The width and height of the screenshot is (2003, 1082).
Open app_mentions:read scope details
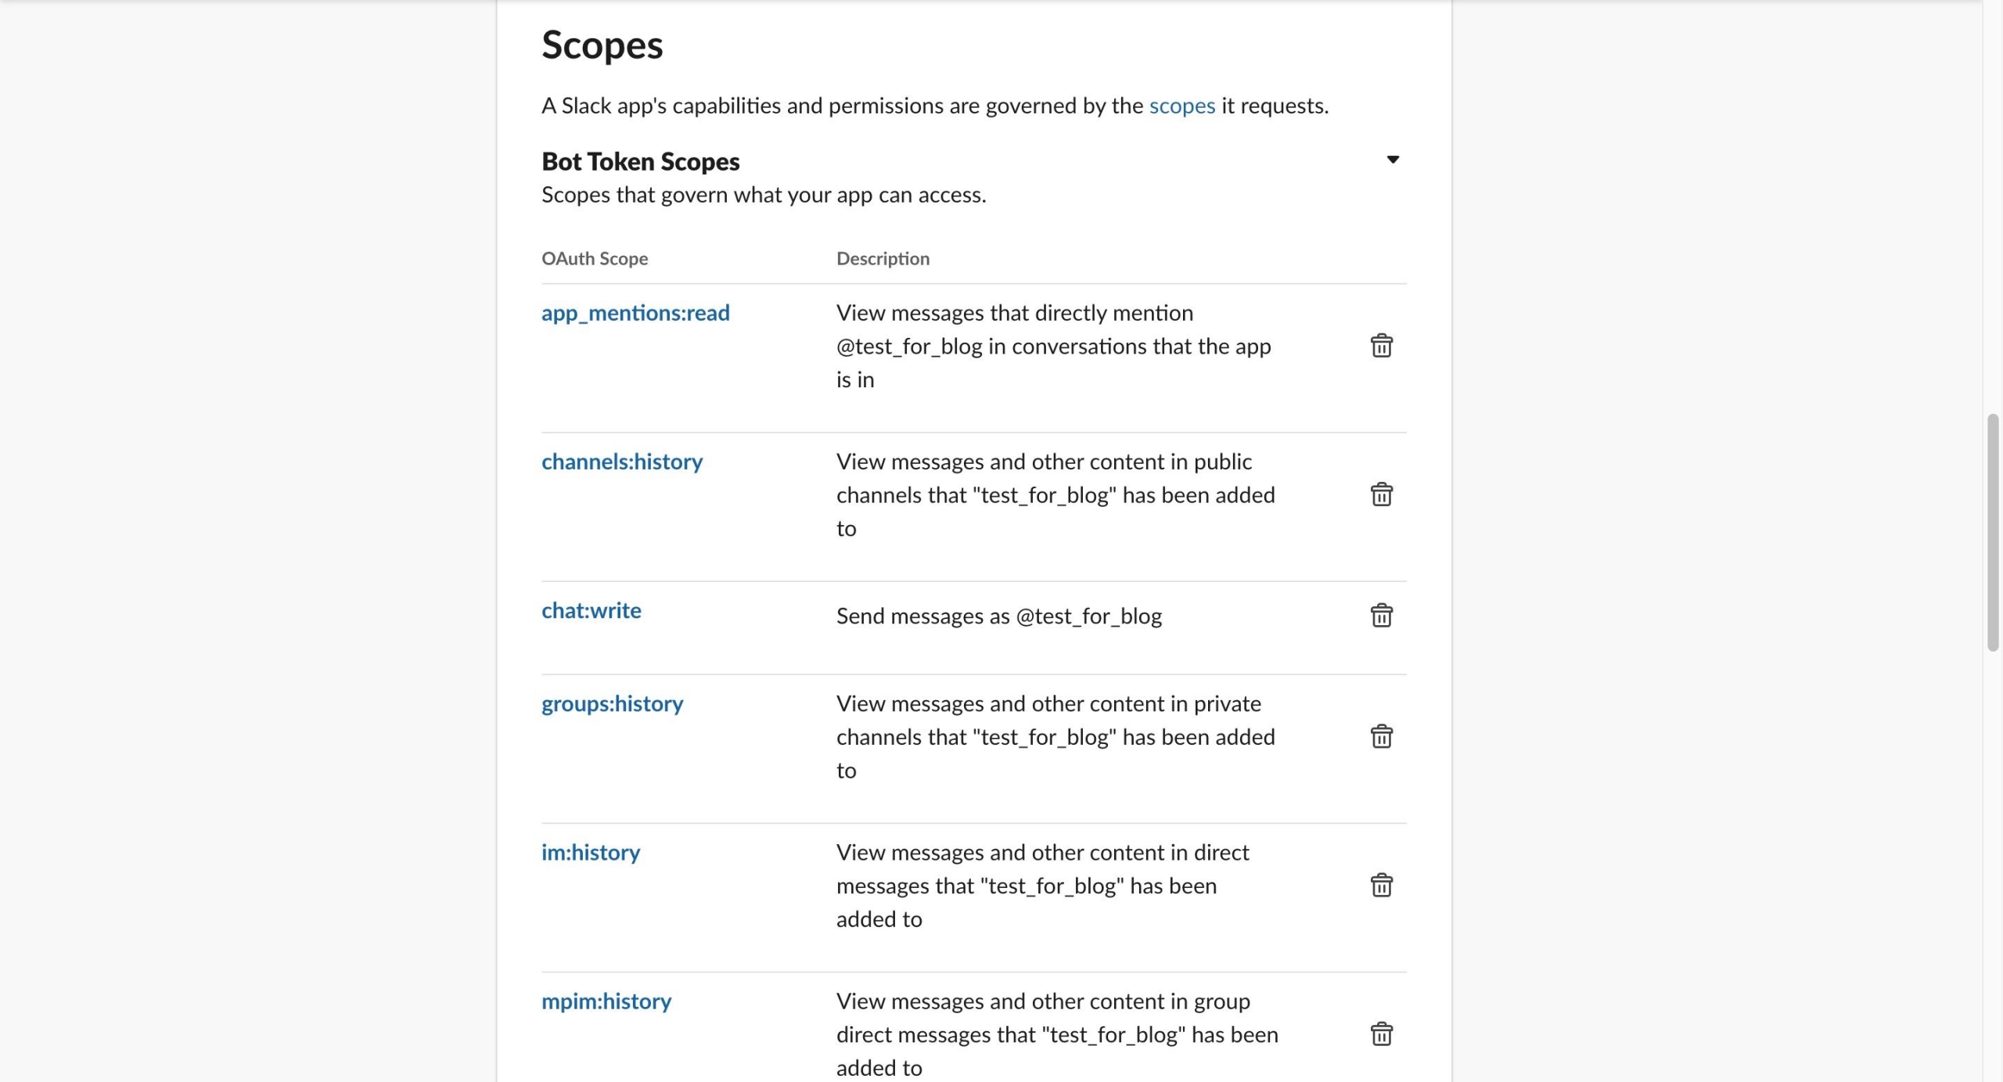tap(635, 313)
